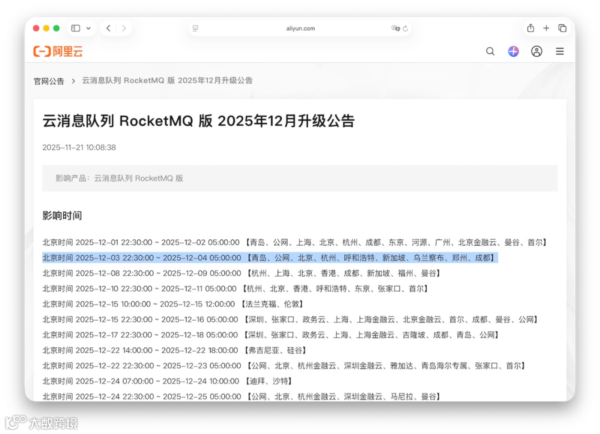The height and width of the screenshot is (434, 600).
Task: Click the 2025-12-08 22:30:00 schedule row
Action: pos(243,273)
